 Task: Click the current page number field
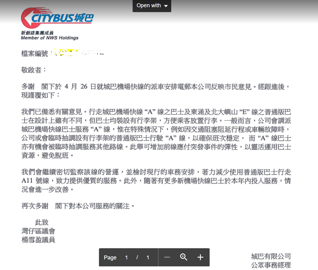pos(127,258)
